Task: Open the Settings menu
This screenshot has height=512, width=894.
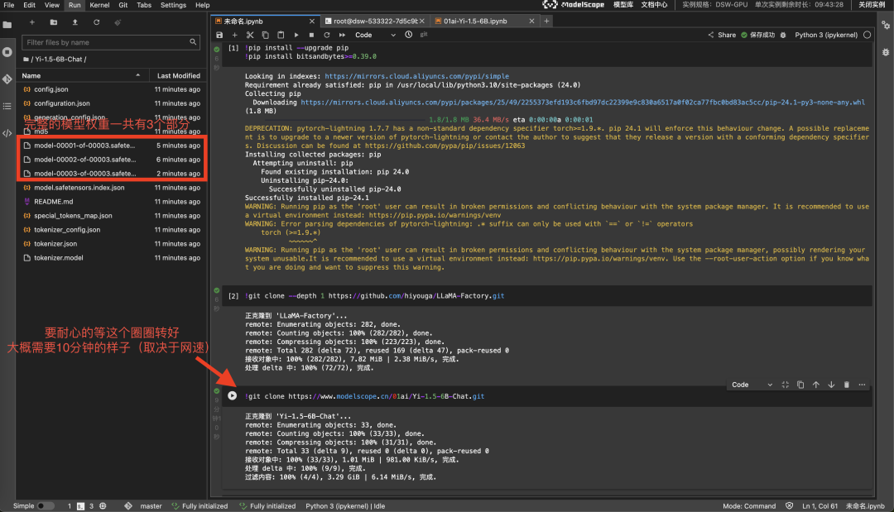Action: (x=173, y=5)
